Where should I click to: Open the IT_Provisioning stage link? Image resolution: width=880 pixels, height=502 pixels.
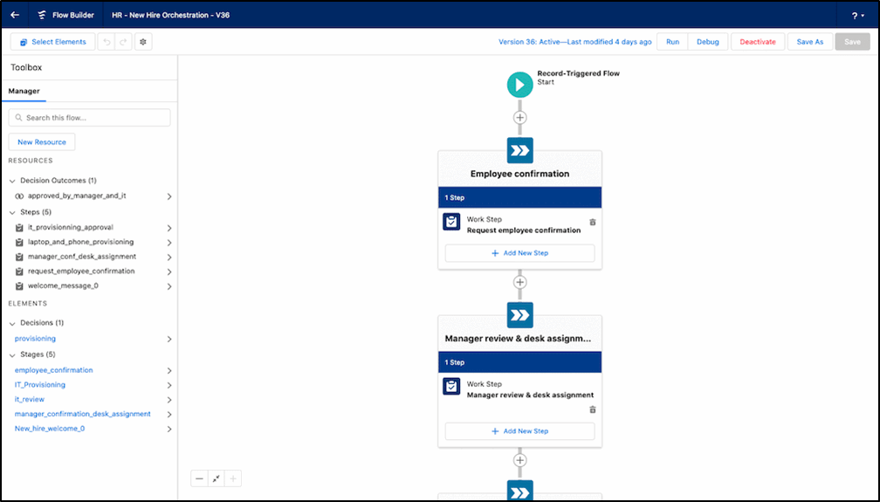click(x=40, y=385)
